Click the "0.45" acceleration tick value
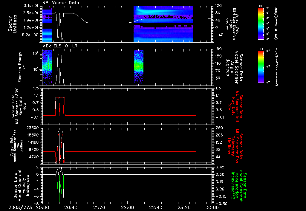Screen dimensions: 306x211 [x=220, y=167]
